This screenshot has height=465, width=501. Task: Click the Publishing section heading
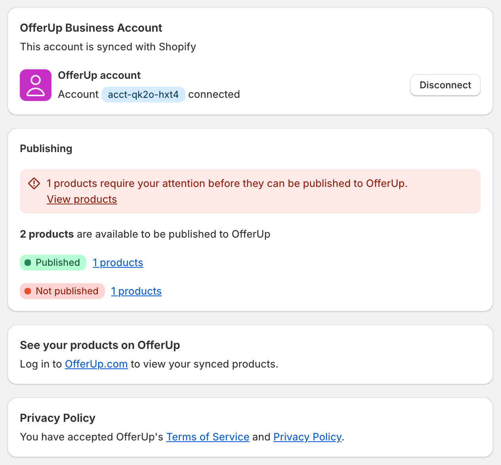tap(46, 148)
